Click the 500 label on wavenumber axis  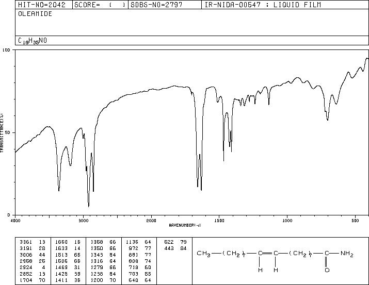click(x=355, y=221)
